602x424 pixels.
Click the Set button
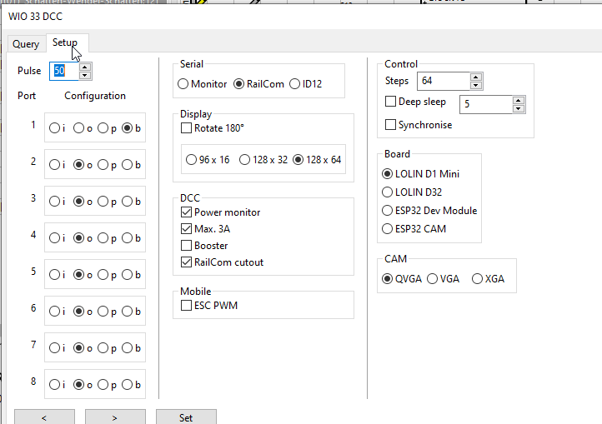(186, 417)
